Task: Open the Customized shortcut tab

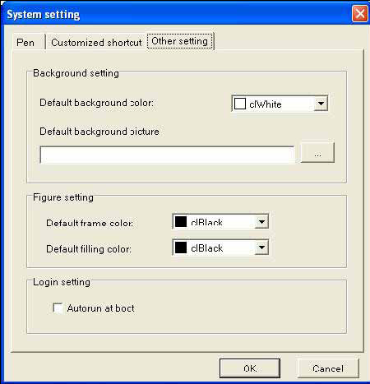Action: click(x=96, y=42)
